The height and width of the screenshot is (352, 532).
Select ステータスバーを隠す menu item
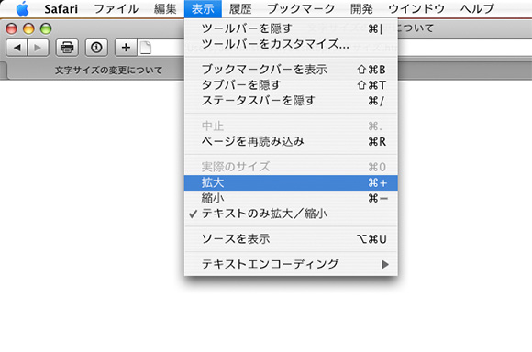pos(291,101)
